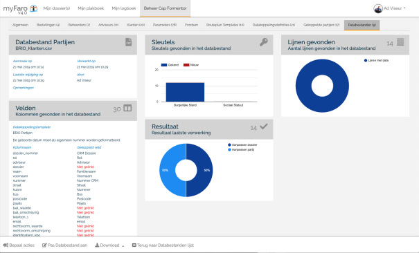Viewport: 419px width, 253px height.
Task: Click the myFaro lighthouse logo icon
Action: pos(33,8)
